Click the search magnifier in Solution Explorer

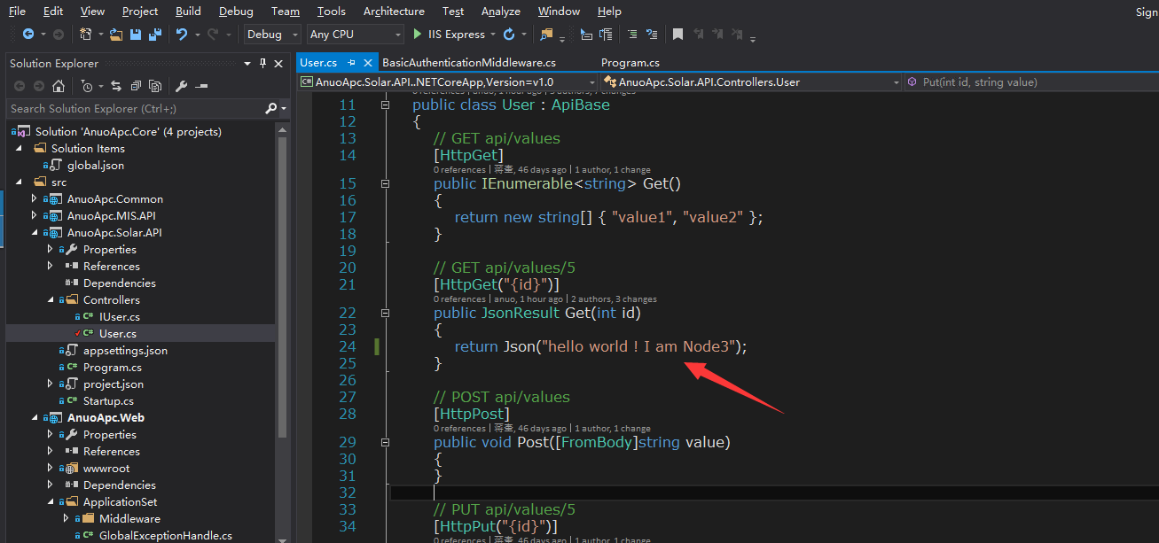pyautogui.click(x=271, y=108)
